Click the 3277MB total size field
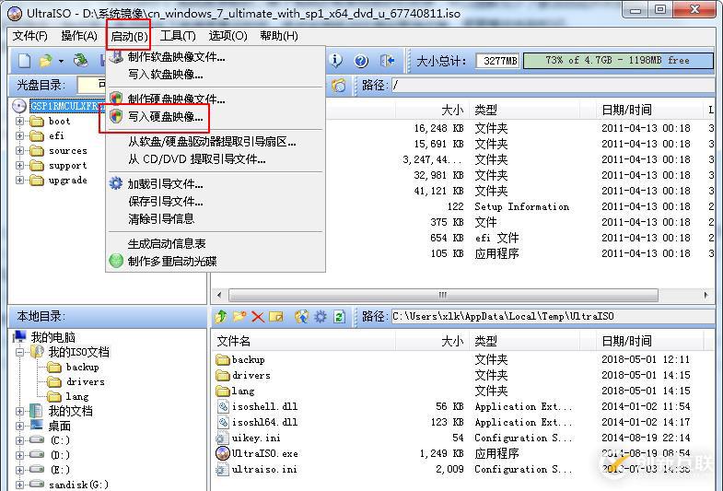The image size is (723, 491). (498, 61)
